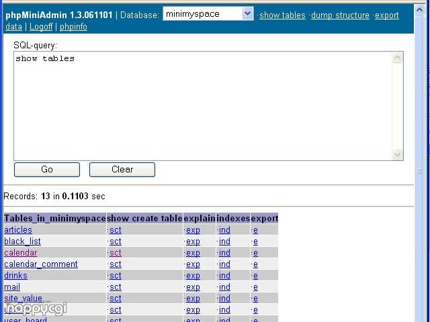
Task: Click exp link in drinks row
Action: 193,276
